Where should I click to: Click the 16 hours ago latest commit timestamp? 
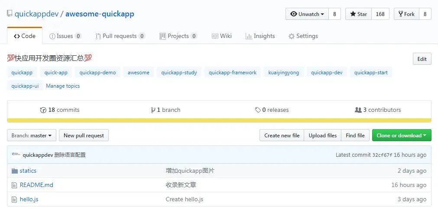(x=410, y=155)
